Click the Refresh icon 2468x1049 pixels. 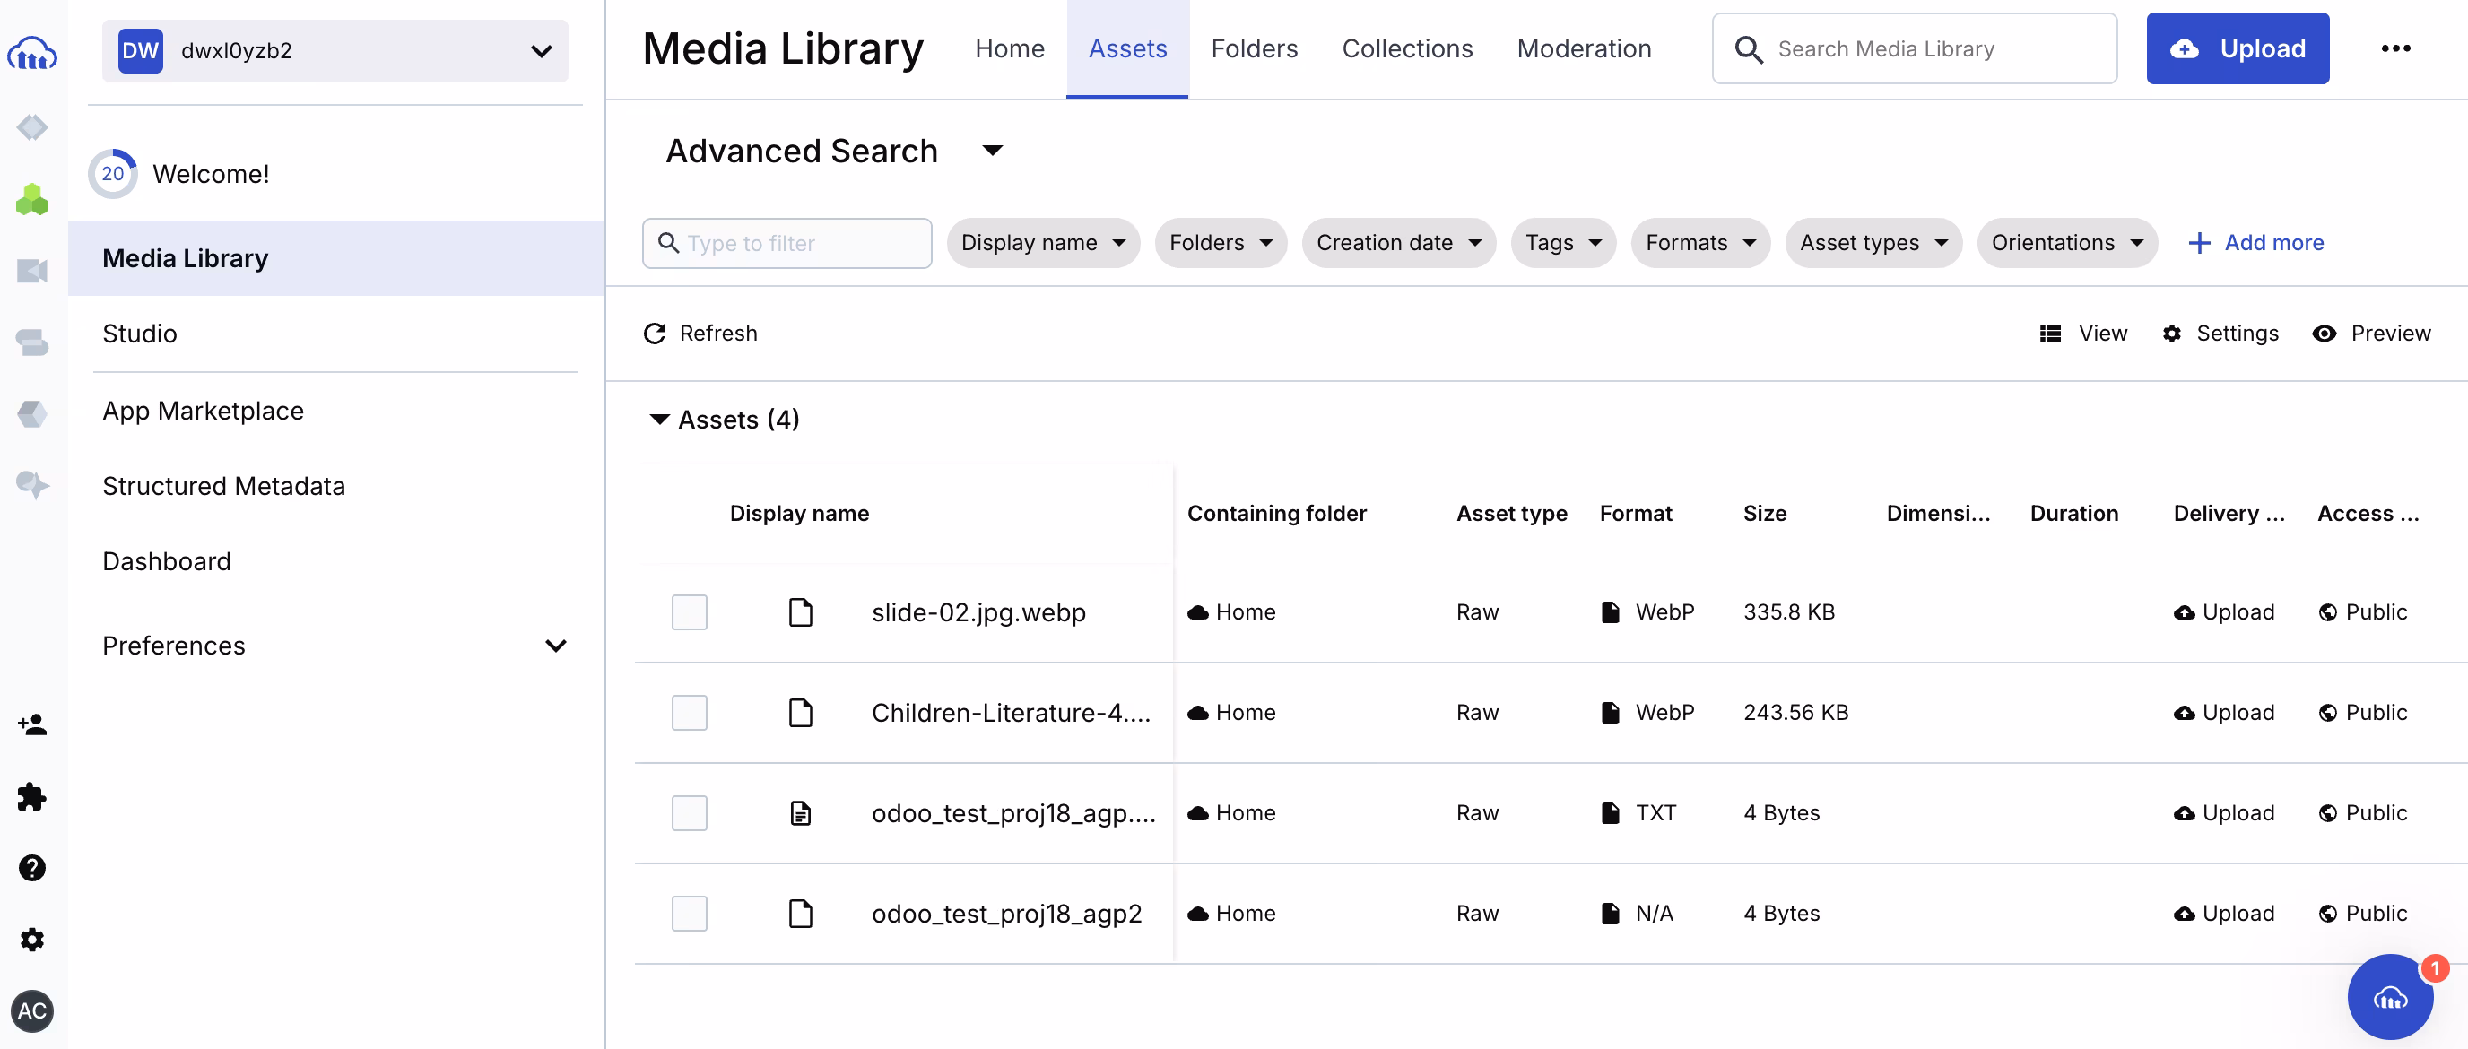[x=655, y=334]
